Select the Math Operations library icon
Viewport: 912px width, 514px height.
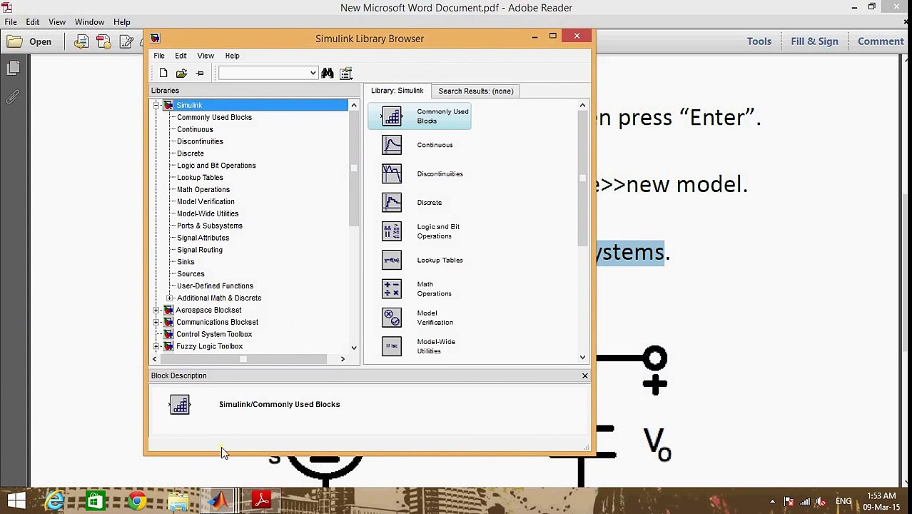coord(392,288)
